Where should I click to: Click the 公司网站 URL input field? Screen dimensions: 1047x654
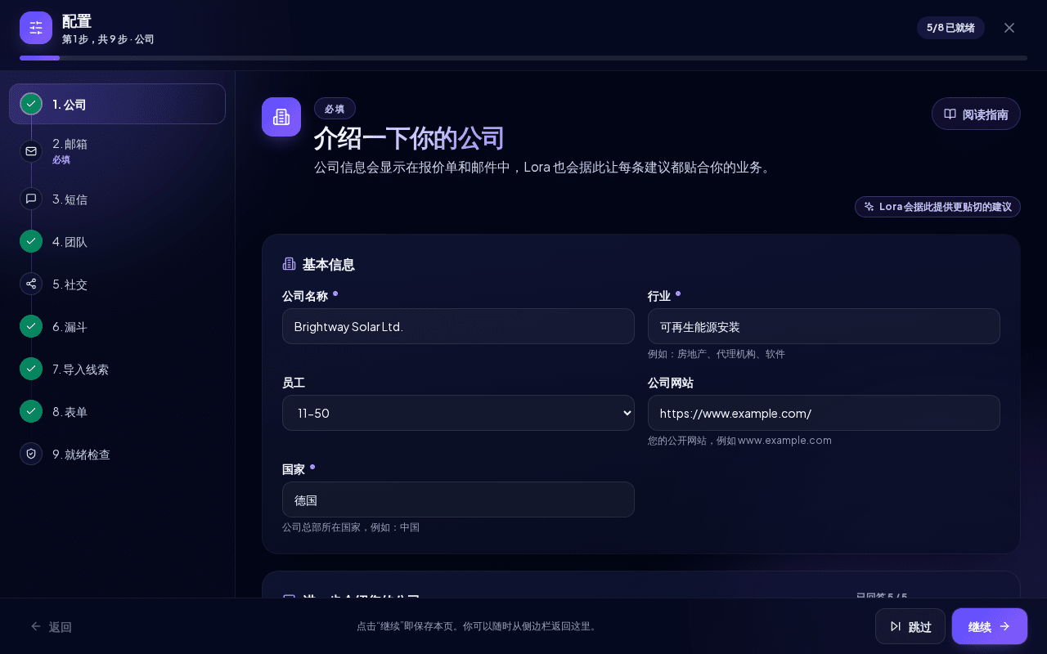click(x=824, y=413)
